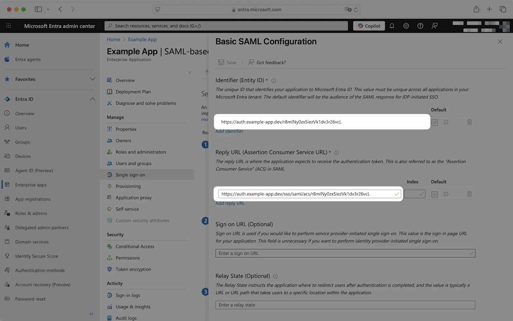The image size is (513, 321).
Task: Click Add identifier link
Action: point(229,131)
